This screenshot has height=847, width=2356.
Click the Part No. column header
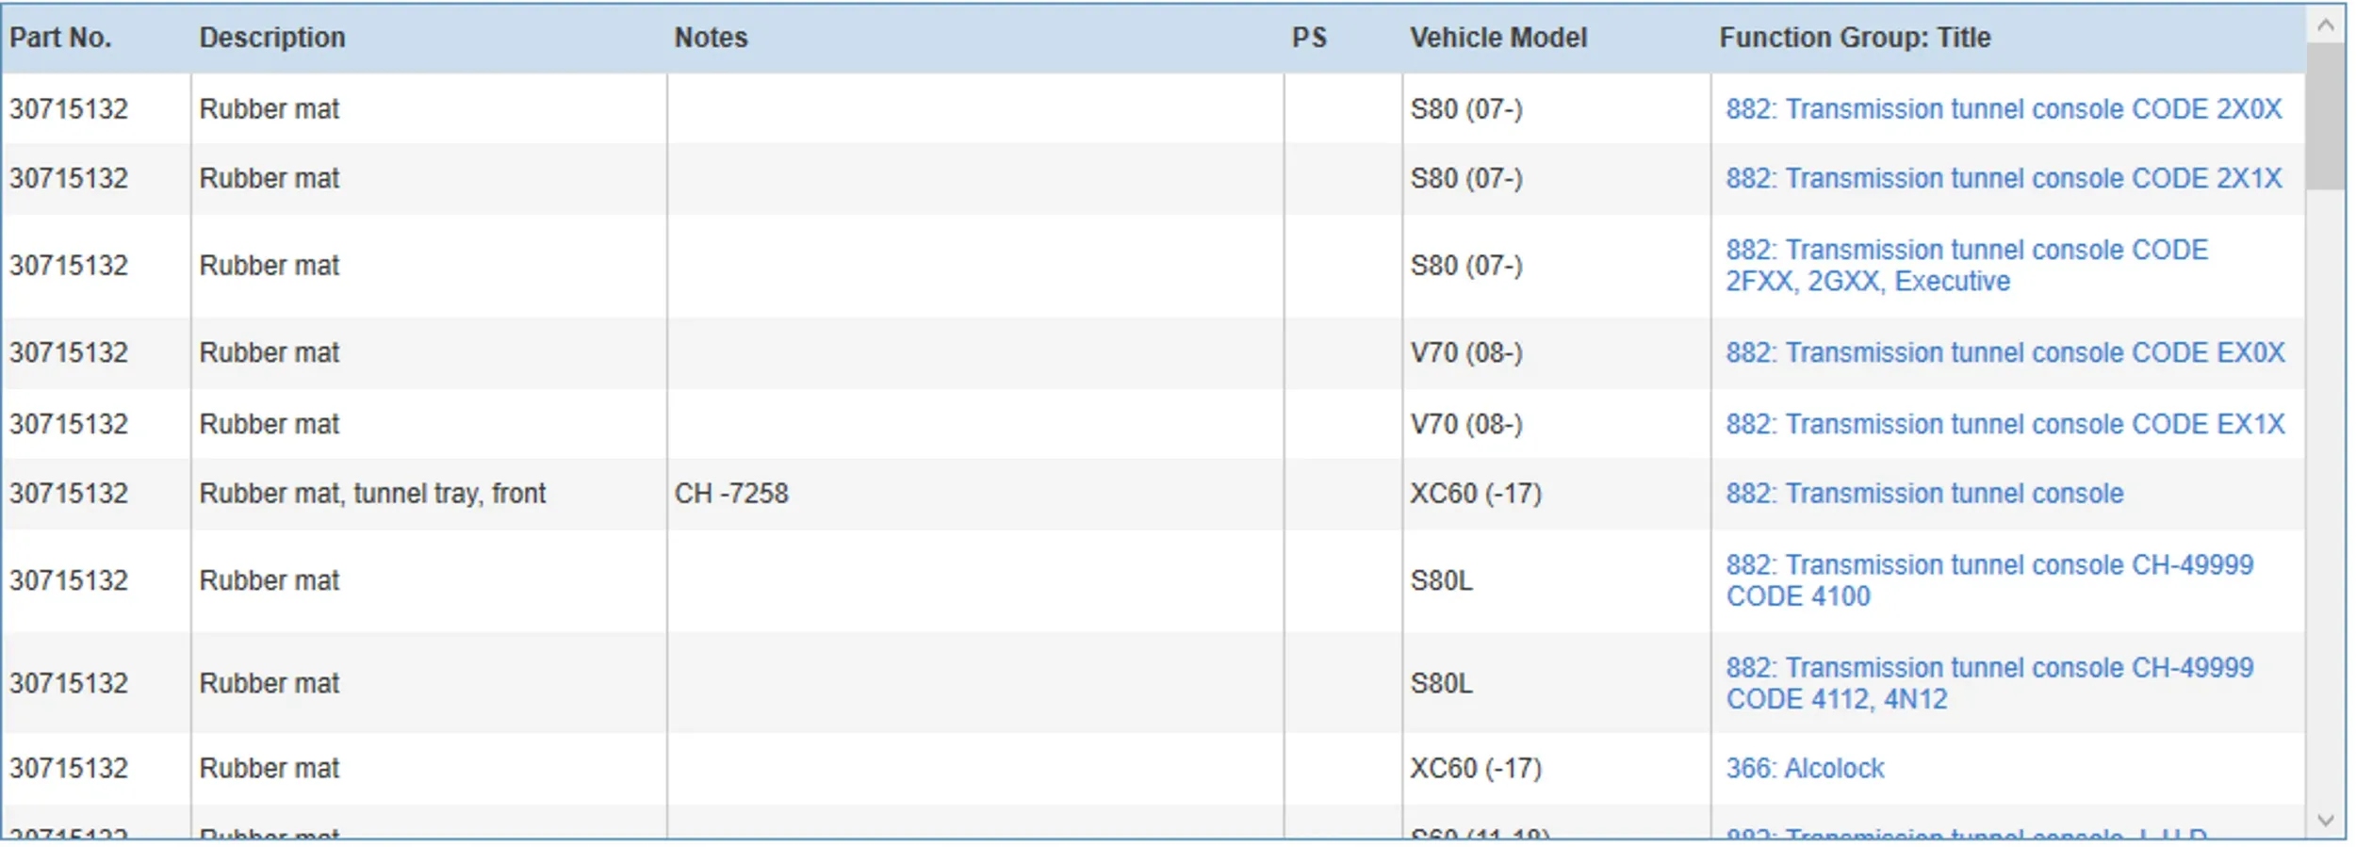pyautogui.click(x=60, y=38)
